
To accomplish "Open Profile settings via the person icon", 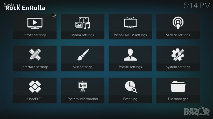I will 130,55.
